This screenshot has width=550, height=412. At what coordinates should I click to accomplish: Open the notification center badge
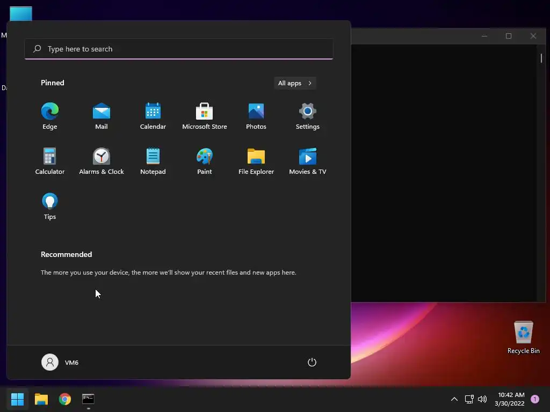point(535,399)
